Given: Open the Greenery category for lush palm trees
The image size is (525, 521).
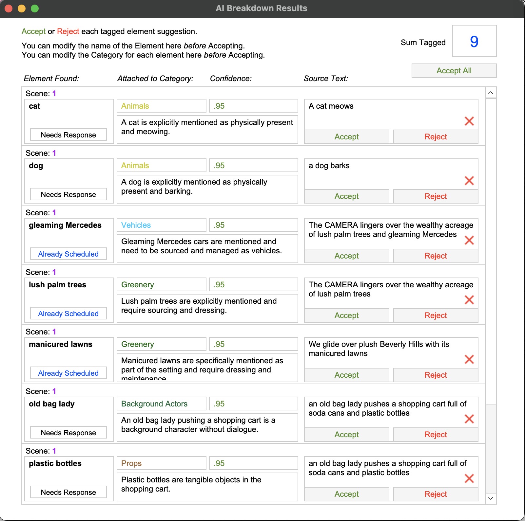Looking at the screenshot, I should tap(162, 285).
